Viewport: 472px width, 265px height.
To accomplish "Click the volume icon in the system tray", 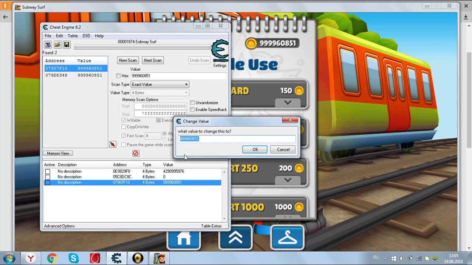I will click(x=402, y=258).
